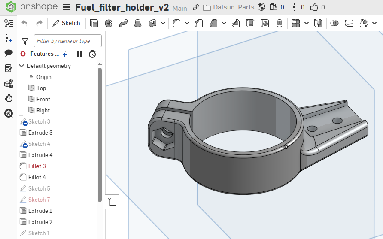Open the Fillet tool dropdown arrow
383x239 pixels.
[x=187, y=24]
